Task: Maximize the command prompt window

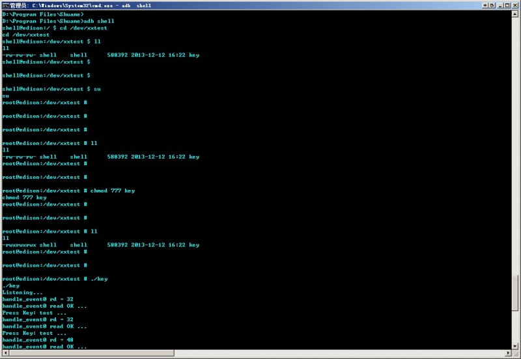Action: tap(507, 5)
